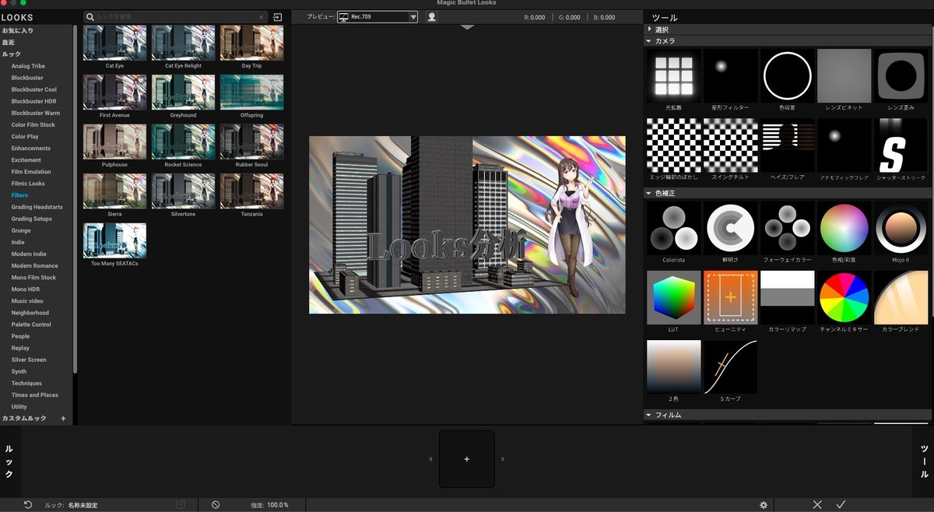This screenshot has width=934, height=512.
Task: Click the import icon beside search field
Action: [x=278, y=16]
